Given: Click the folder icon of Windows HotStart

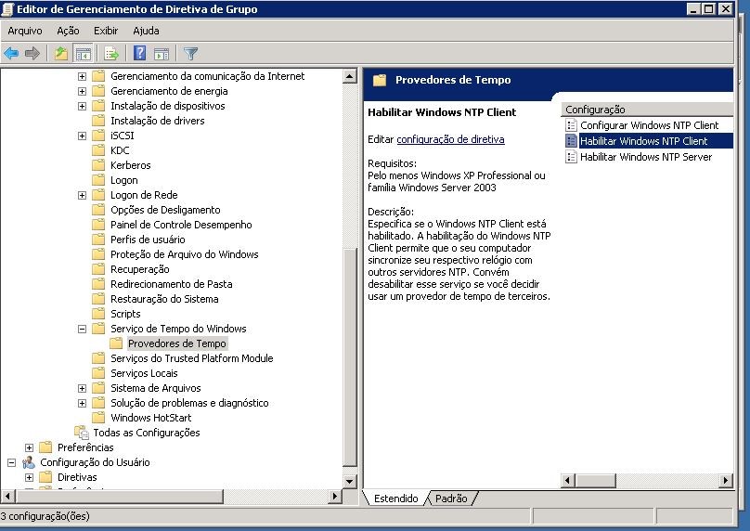Looking at the screenshot, I should click(x=98, y=418).
